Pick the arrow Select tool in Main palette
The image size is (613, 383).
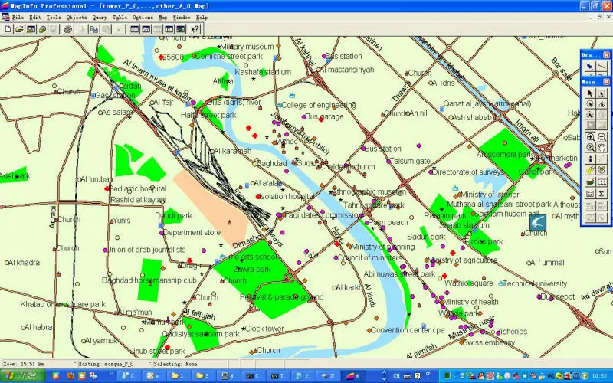pyautogui.click(x=590, y=93)
